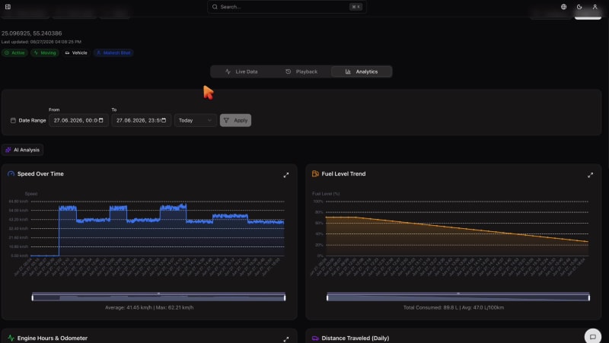Click the Speed Over Time title
The image size is (609, 343).
40,174
